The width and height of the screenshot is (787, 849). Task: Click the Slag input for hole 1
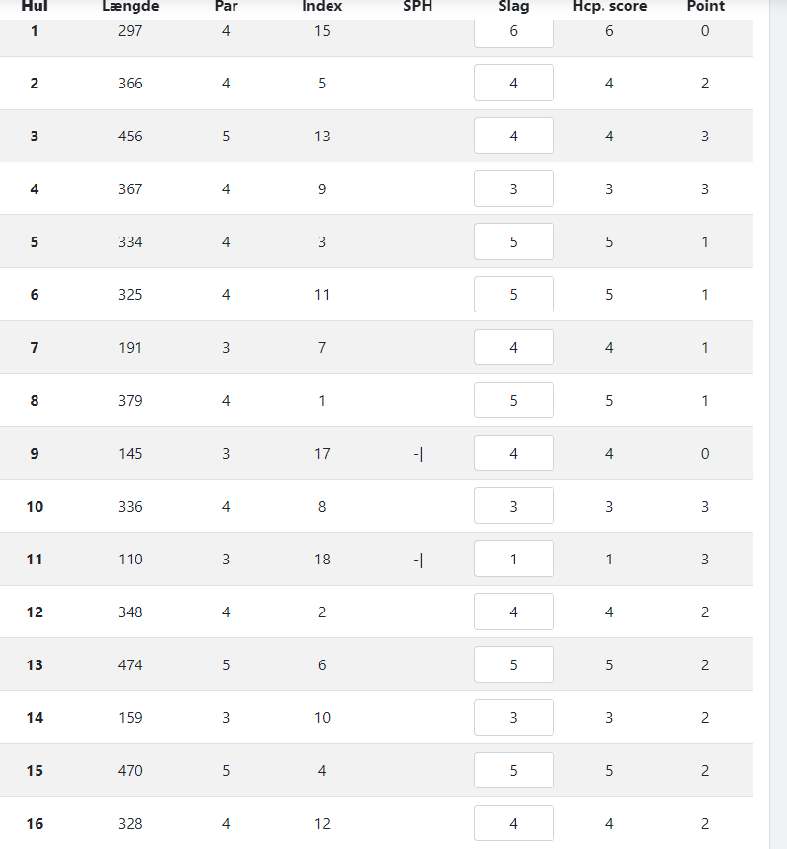click(x=514, y=31)
